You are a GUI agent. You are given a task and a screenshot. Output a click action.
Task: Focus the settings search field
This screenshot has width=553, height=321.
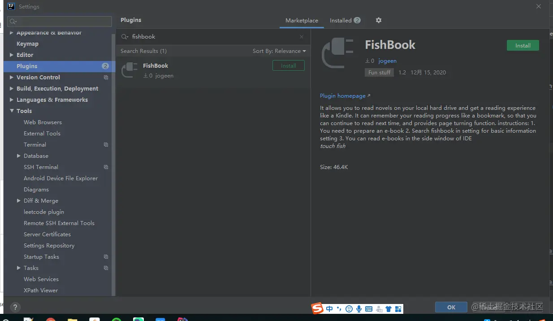[x=60, y=22]
